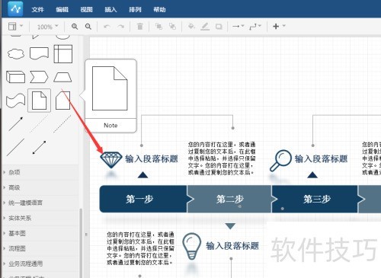Open the 100% zoom level dropdown
Viewport: 381px width, 278px height.
pos(48,27)
